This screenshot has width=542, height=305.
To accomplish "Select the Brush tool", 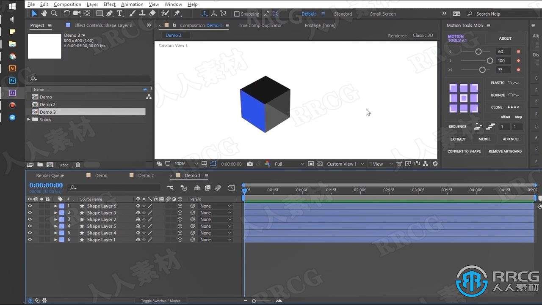I will coord(133,14).
